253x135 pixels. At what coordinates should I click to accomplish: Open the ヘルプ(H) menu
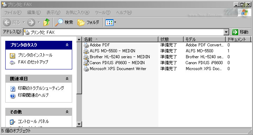point(124,12)
